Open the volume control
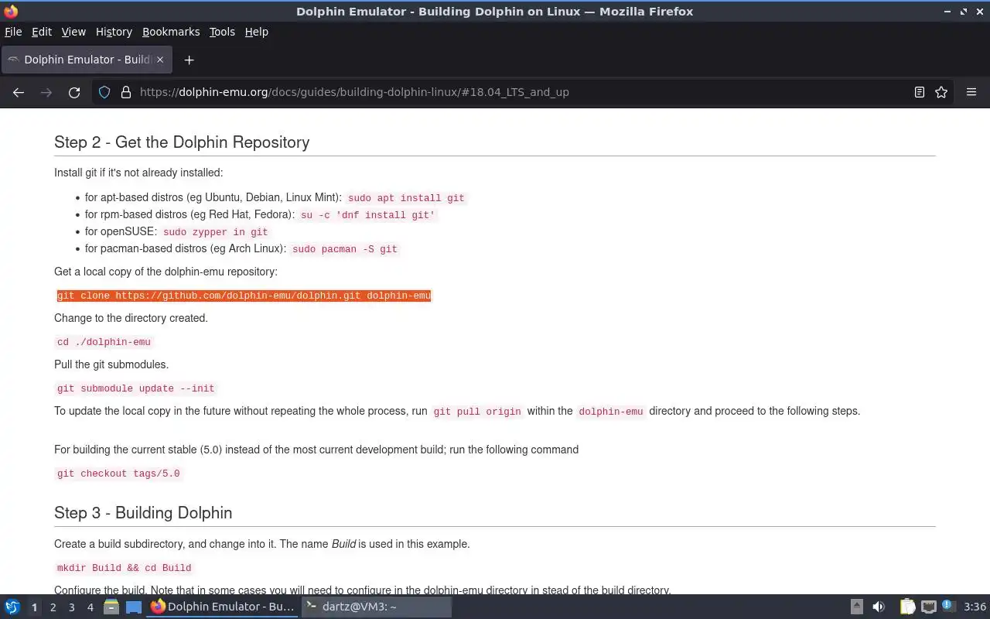This screenshot has height=619, width=990. [x=879, y=607]
